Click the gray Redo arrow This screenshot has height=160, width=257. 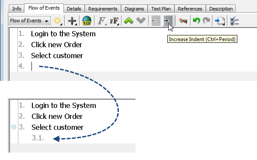point(206,21)
